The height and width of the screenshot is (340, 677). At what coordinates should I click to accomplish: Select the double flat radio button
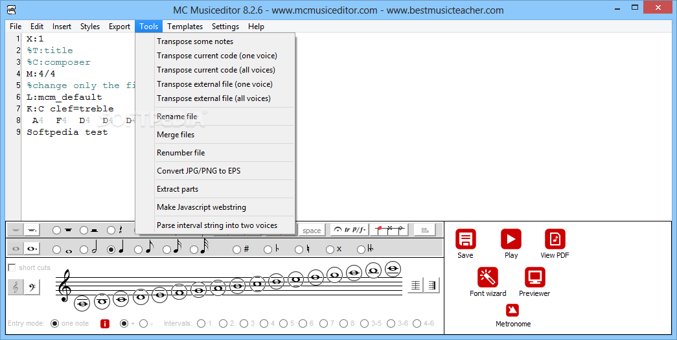coord(361,249)
